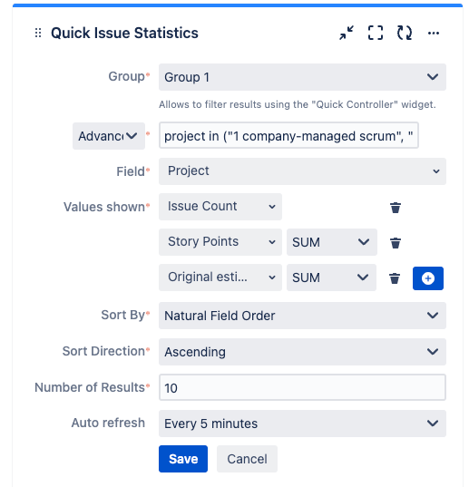469x487 pixels.
Task: Cancel the widget configuration changes
Action: pyautogui.click(x=247, y=459)
